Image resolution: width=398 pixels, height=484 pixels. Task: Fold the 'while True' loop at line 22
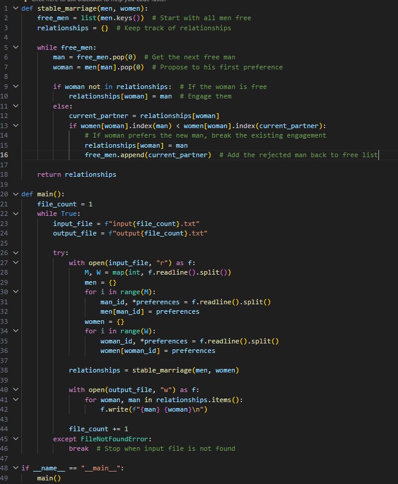point(15,214)
